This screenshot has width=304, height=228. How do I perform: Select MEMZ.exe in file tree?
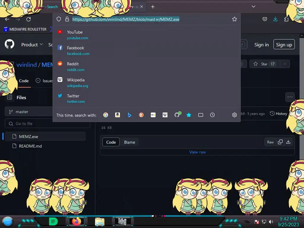click(x=45, y=137)
